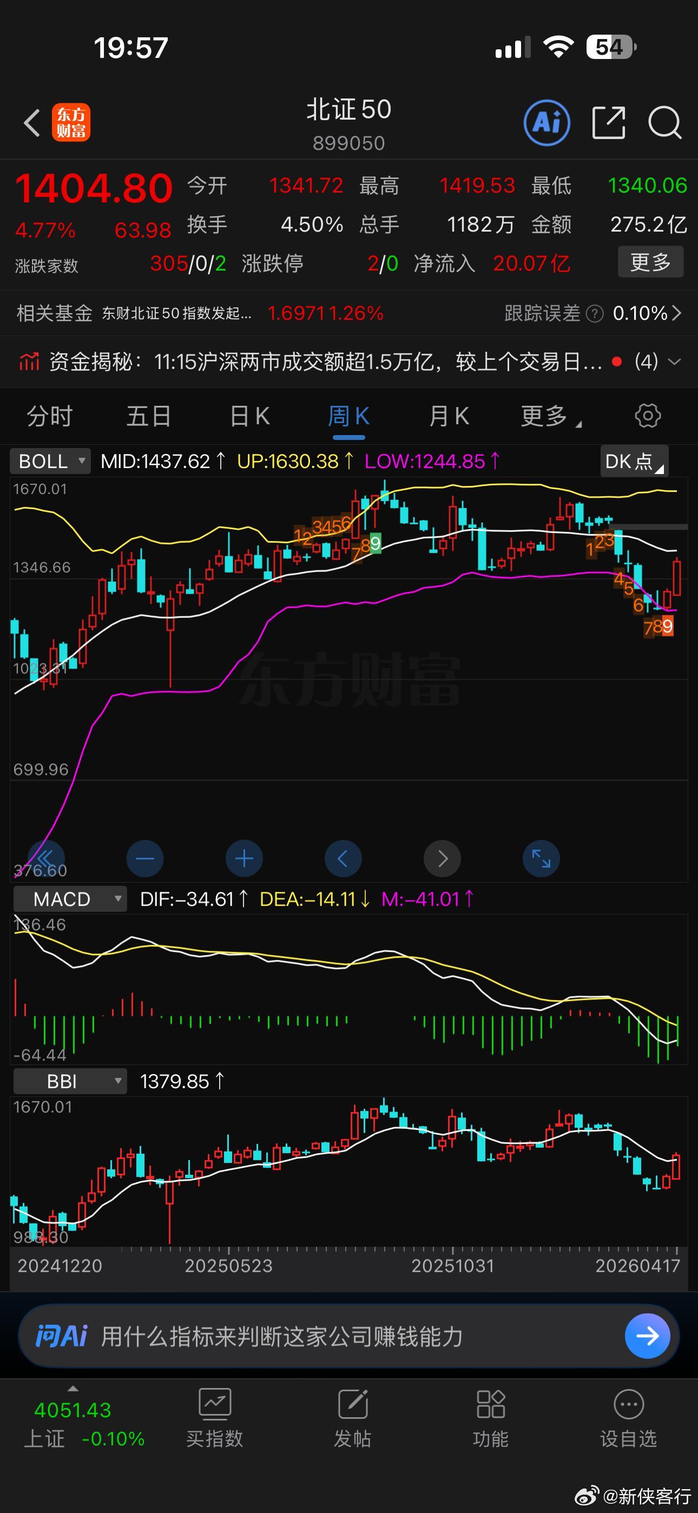
Task: Tap the 换手 4.50% value
Action: 312,225
